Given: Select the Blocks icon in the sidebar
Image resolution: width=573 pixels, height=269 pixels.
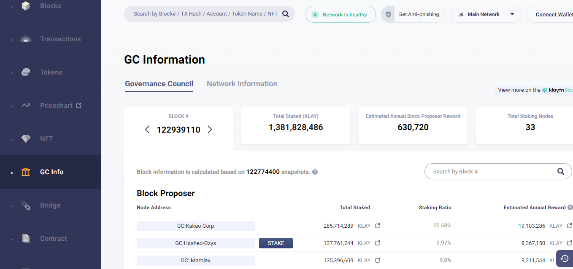Looking at the screenshot, I should pos(26,5).
